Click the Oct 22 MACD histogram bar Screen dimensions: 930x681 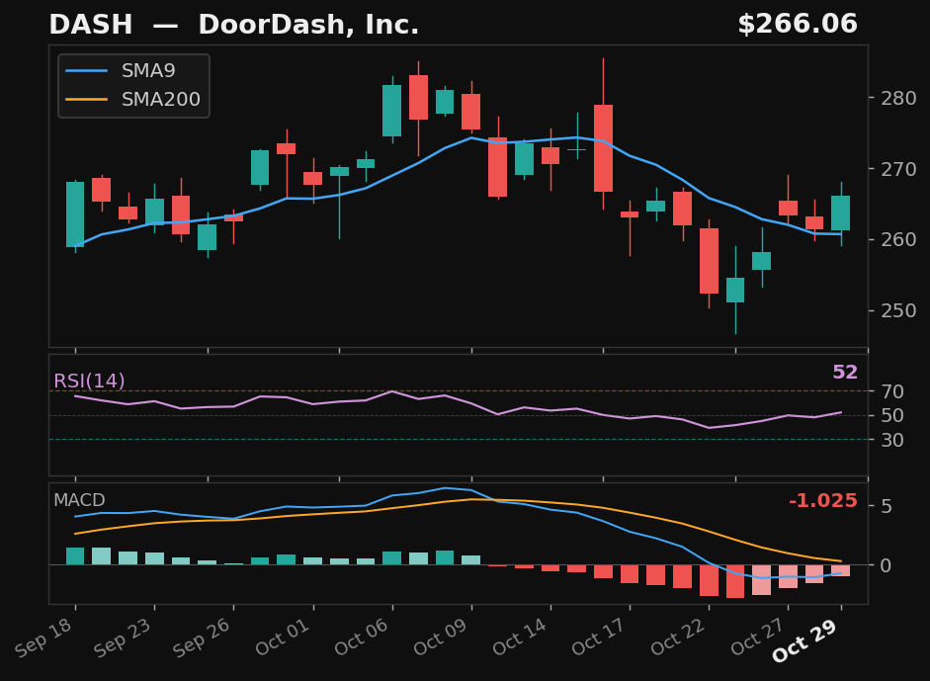coord(709,581)
